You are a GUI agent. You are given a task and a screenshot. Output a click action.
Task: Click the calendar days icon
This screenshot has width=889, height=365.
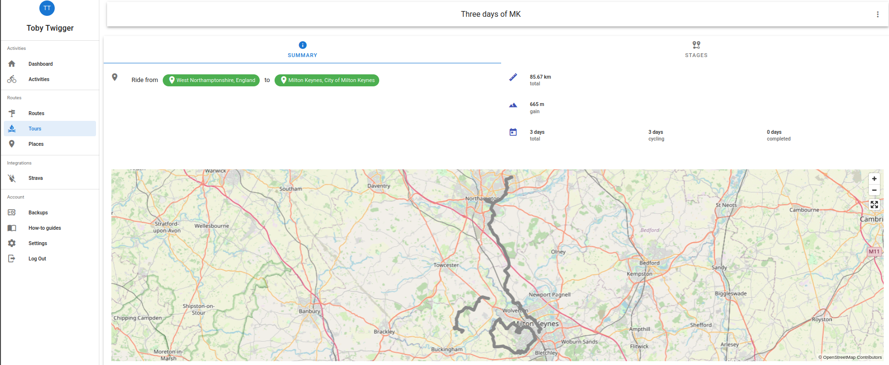pos(513,132)
